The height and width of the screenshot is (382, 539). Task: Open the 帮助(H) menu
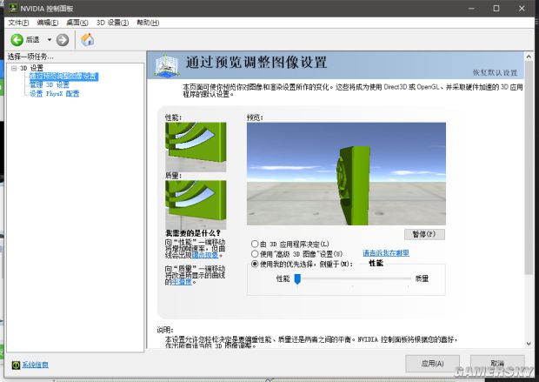click(149, 23)
